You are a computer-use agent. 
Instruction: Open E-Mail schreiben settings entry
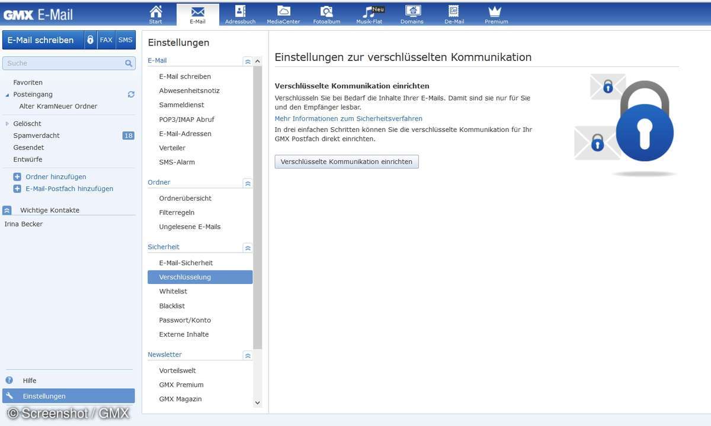tap(185, 76)
